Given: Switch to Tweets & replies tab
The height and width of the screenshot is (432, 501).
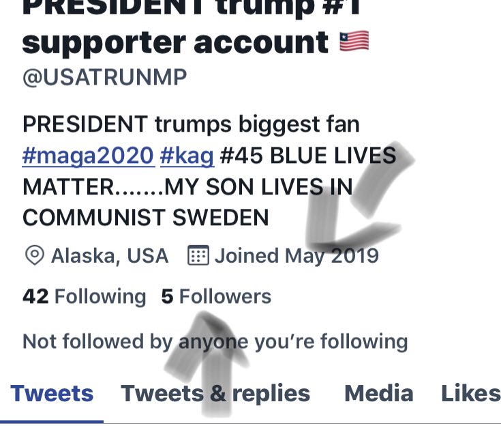Looking at the screenshot, I should (x=215, y=393).
